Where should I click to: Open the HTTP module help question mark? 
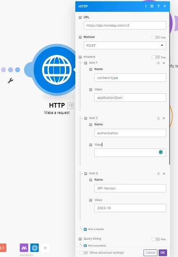click(x=158, y=6)
